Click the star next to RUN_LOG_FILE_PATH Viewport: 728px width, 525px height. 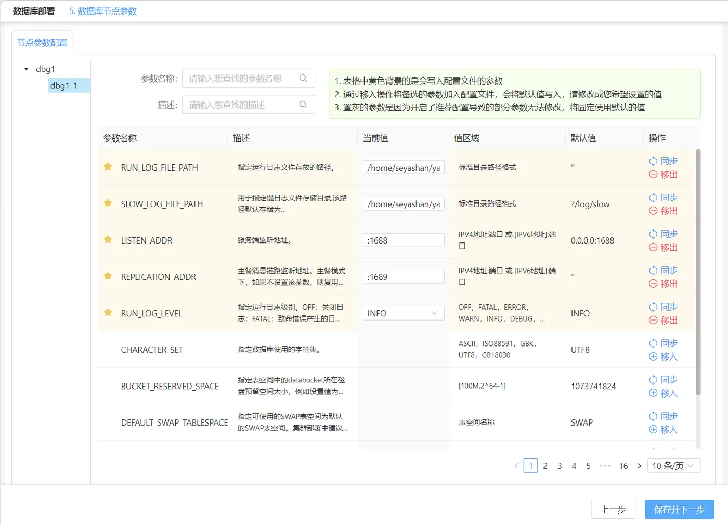click(x=108, y=167)
